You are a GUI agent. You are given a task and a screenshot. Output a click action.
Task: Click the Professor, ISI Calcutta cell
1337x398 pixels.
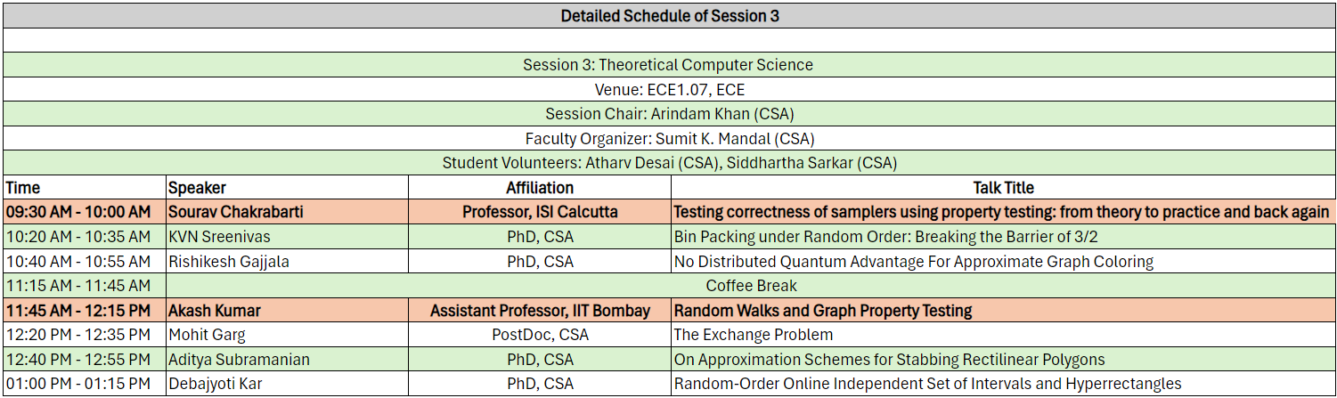[x=540, y=212]
